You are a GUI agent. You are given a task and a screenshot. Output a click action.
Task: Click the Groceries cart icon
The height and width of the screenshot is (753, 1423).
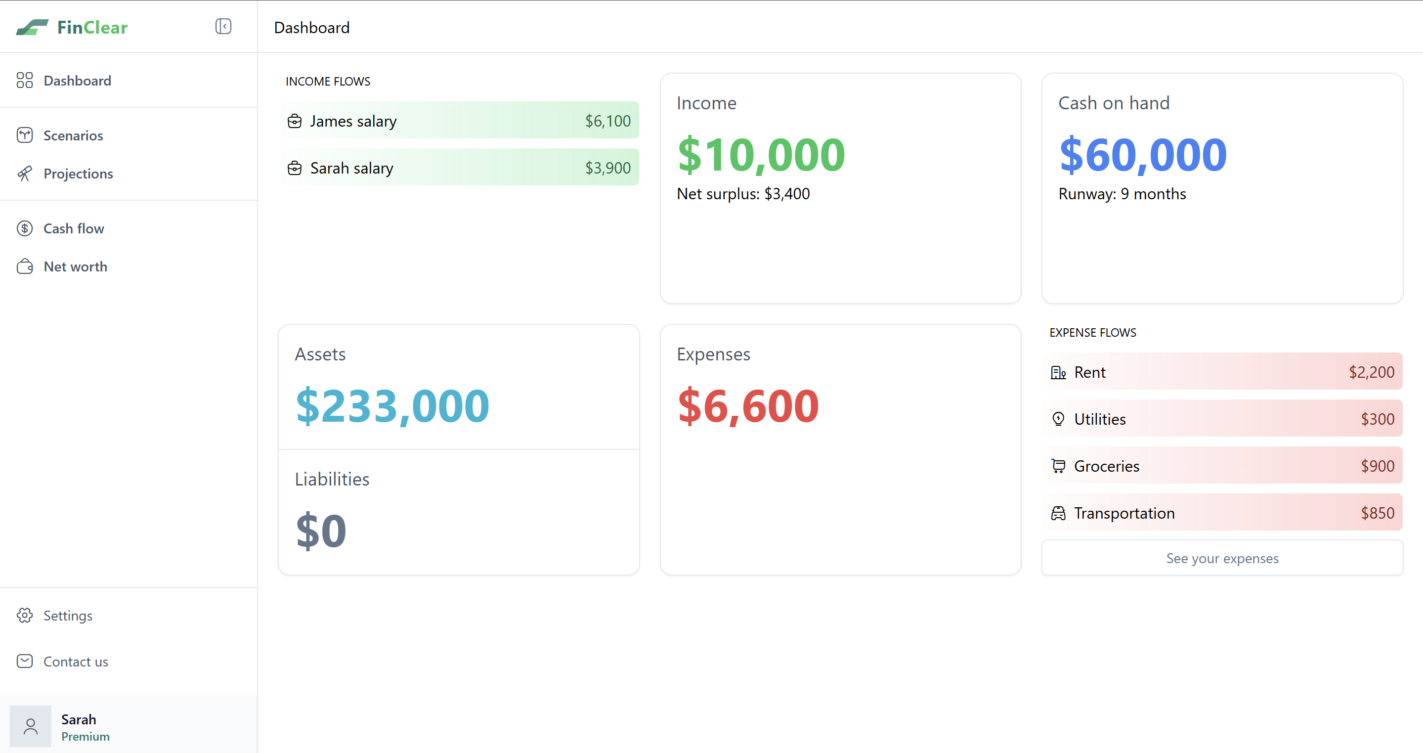[1058, 466]
